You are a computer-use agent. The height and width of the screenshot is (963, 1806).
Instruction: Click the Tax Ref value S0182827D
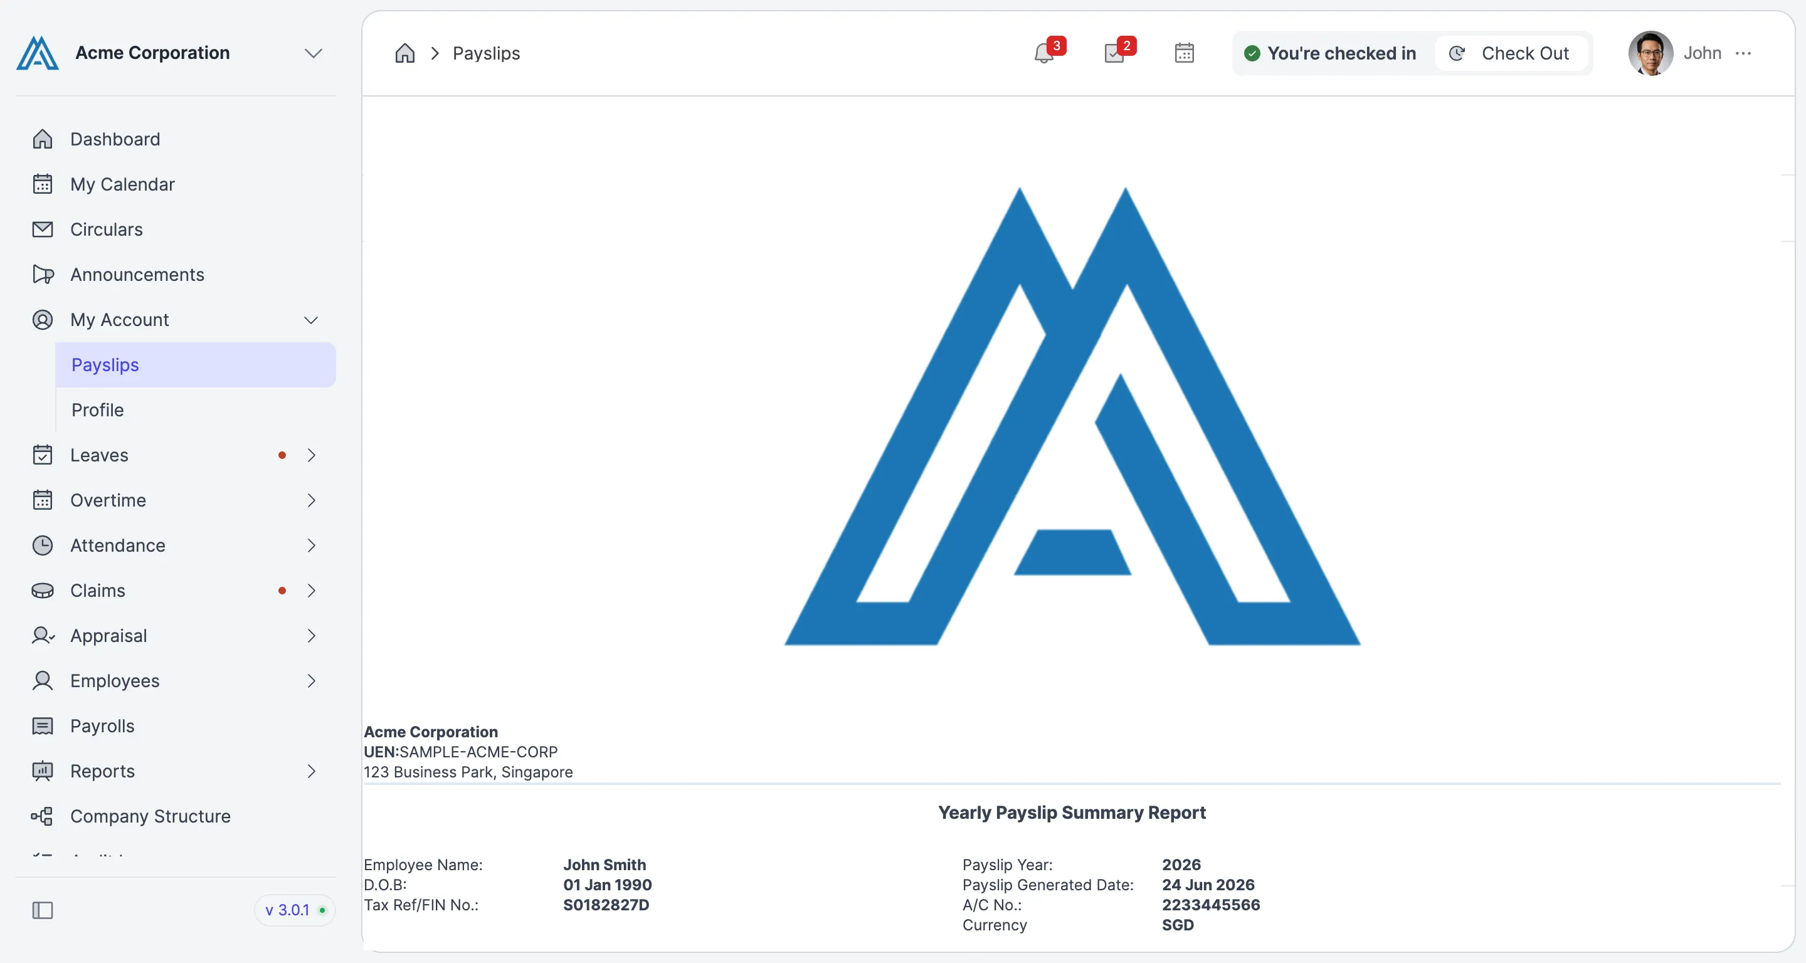click(x=606, y=905)
